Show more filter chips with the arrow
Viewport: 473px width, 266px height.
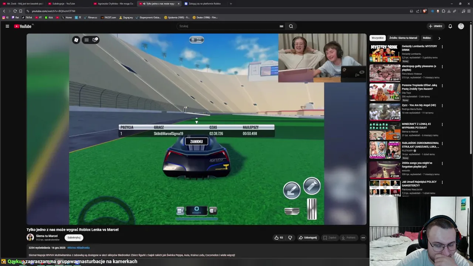click(x=439, y=38)
